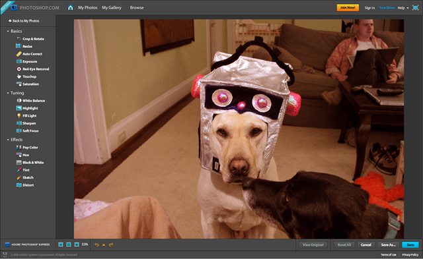Open the Hue effect
423x259 pixels.
(22, 155)
